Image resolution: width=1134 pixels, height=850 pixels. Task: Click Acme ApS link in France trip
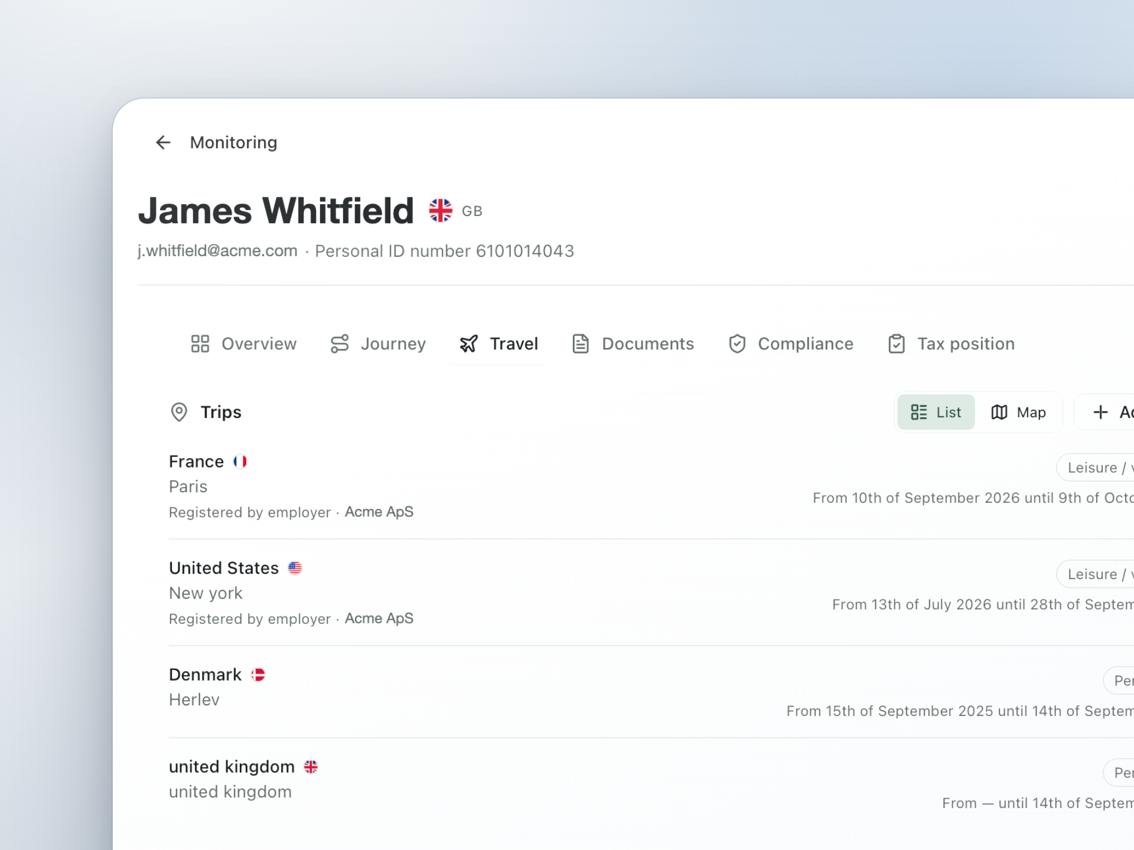pyautogui.click(x=379, y=512)
